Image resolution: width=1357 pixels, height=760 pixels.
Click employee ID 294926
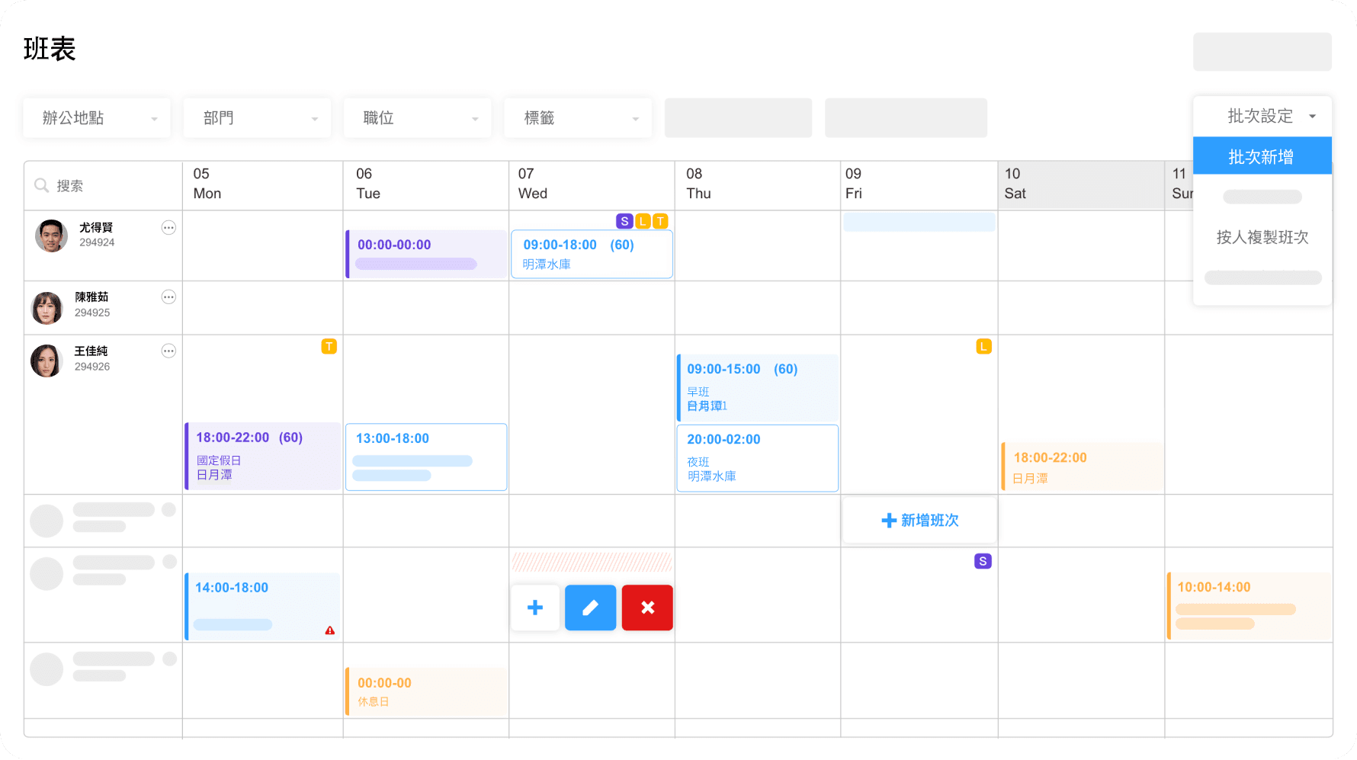pyautogui.click(x=92, y=367)
